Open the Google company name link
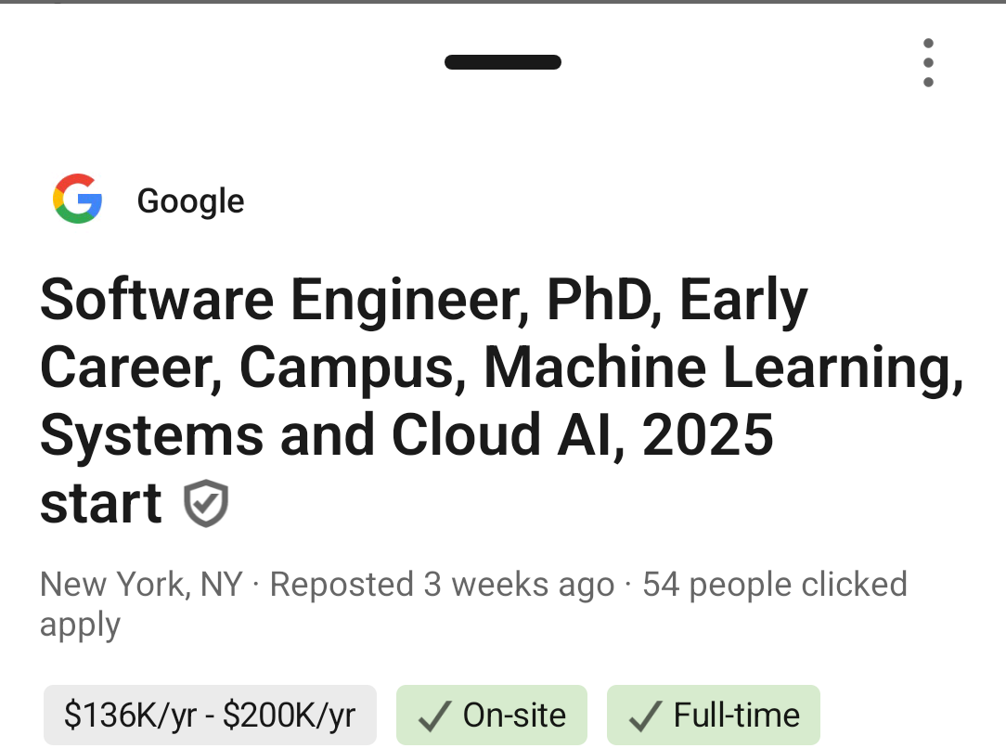 (x=190, y=200)
